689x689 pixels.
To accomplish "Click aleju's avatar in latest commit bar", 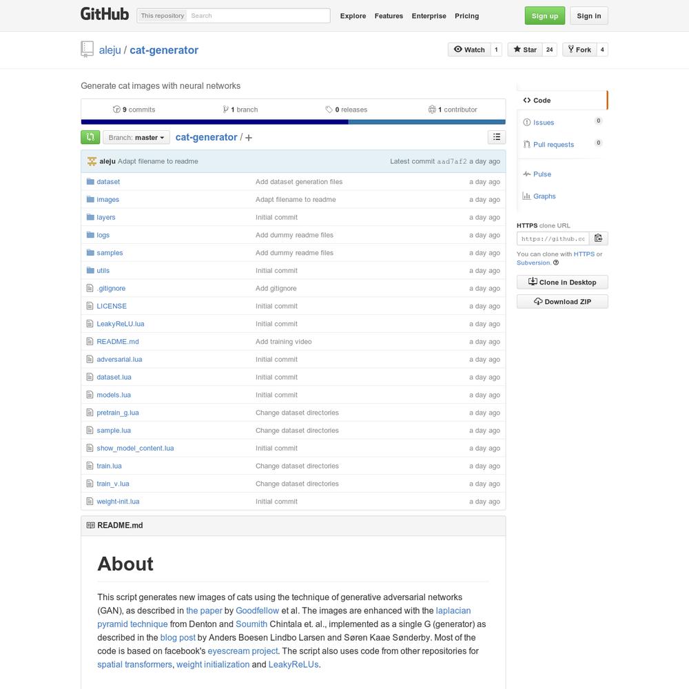I will pyautogui.click(x=92, y=161).
